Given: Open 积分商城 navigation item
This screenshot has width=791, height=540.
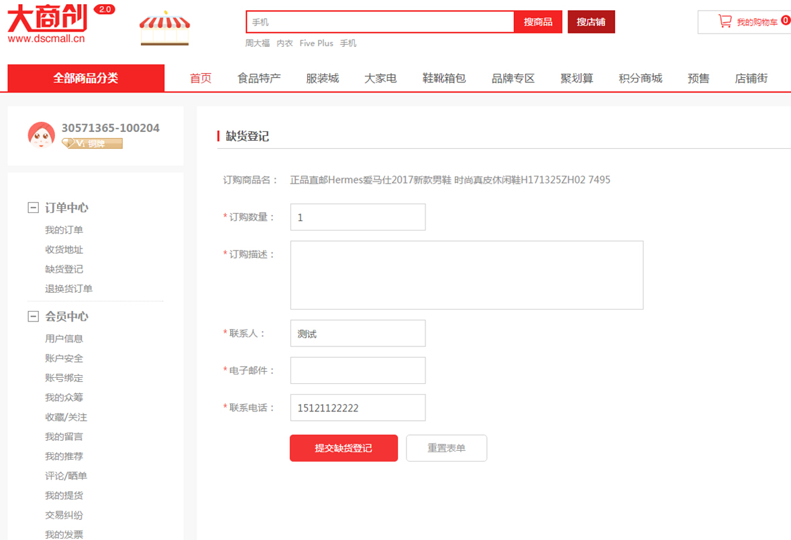Looking at the screenshot, I should coord(640,78).
